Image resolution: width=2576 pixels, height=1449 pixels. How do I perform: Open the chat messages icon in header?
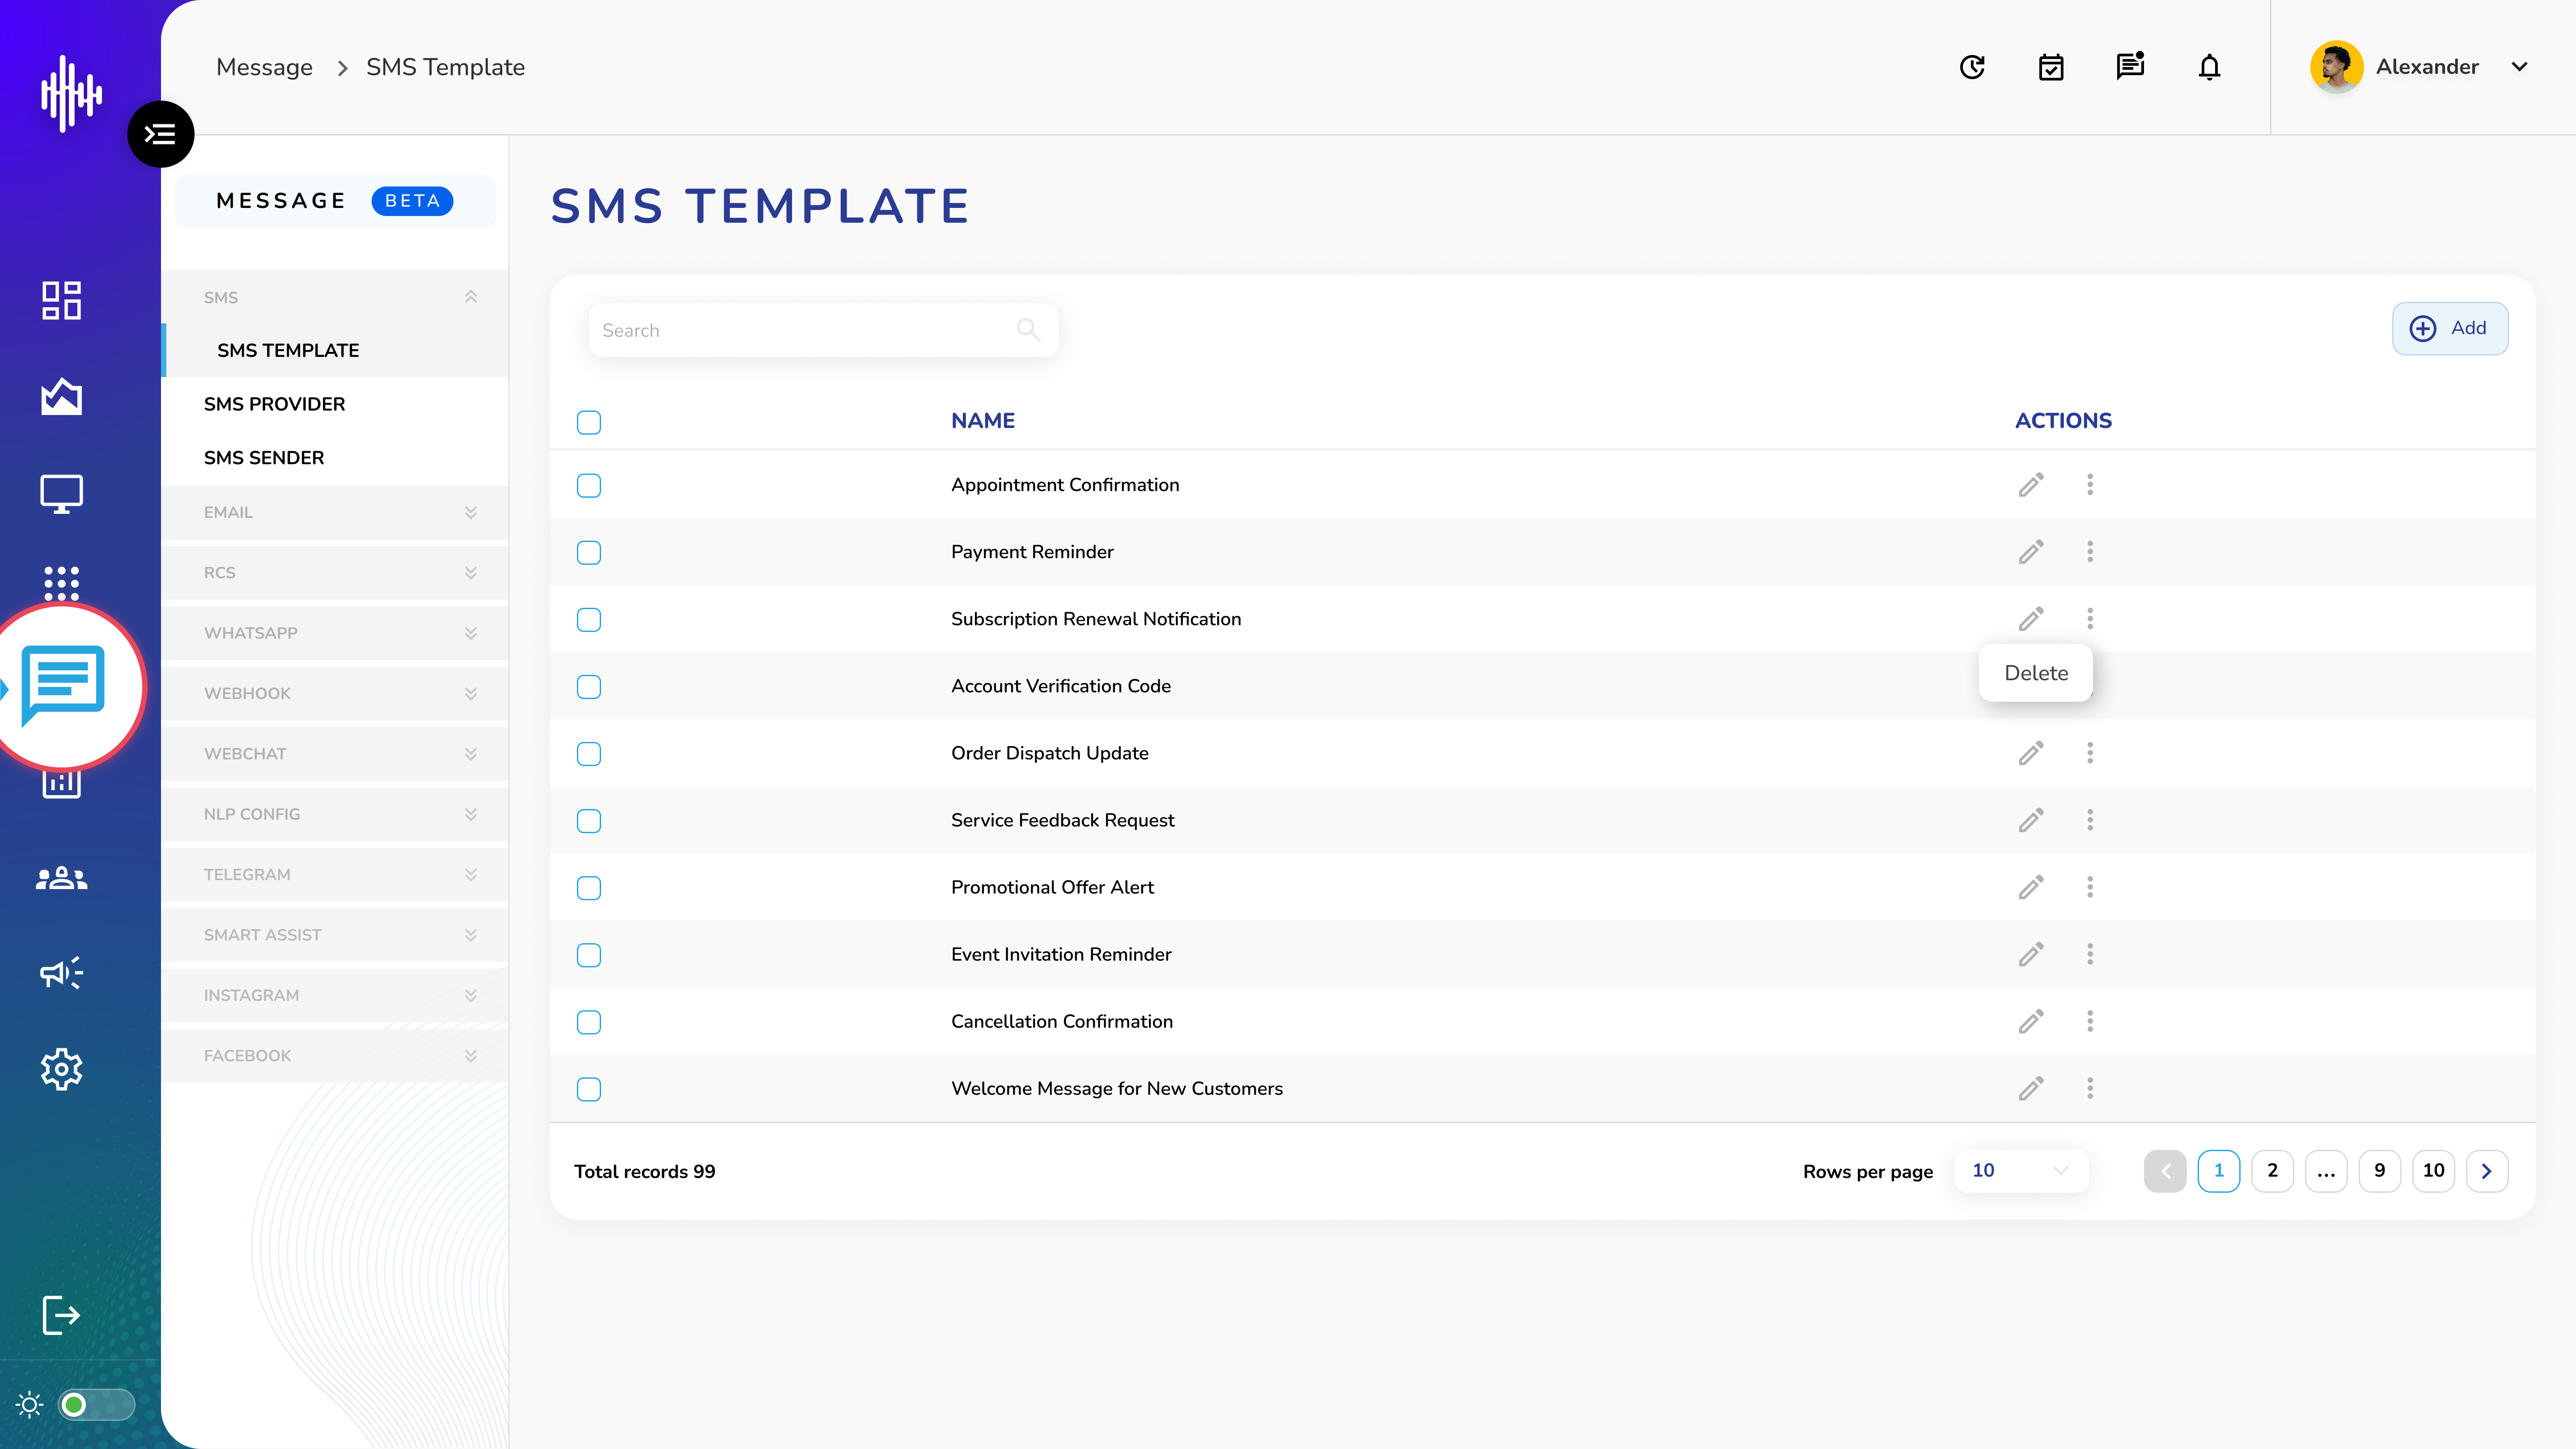[2130, 66]
